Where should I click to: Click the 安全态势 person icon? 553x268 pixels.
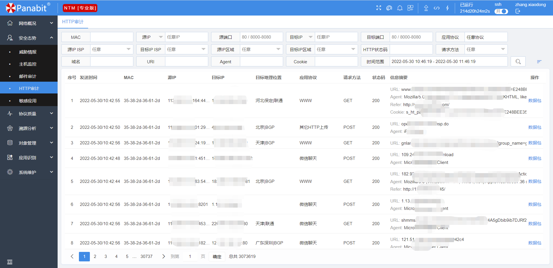click(10, 38)
